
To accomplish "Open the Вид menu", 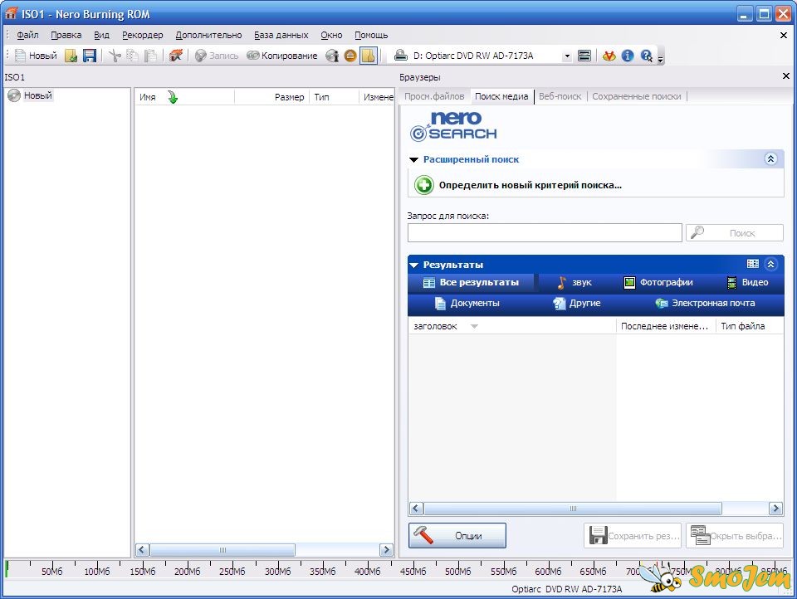I will [101, 35].
